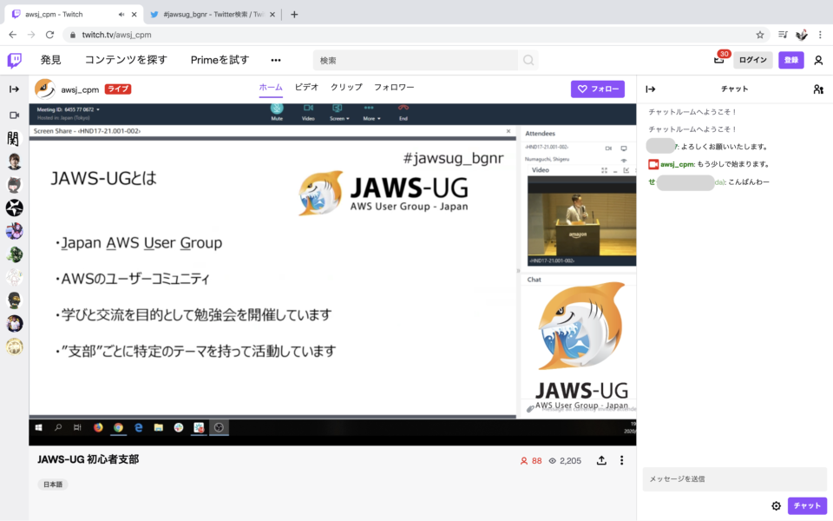Click the bird extension icon in Chrome toolbar
The width and height of the screenshot is (833, 521).
coord(801,35)
